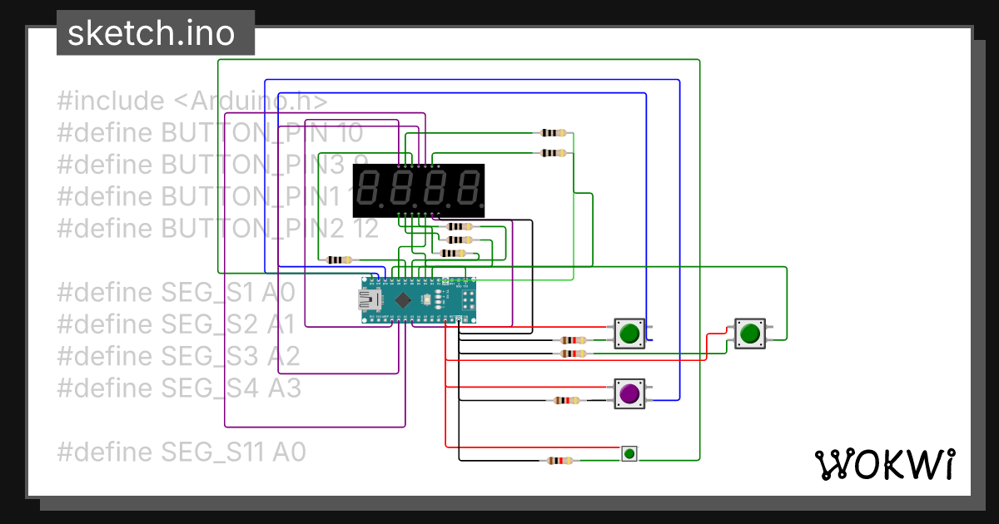This screenshot has width=999, height=524.
Task: Click the far-right green pushbutton
Action: (x=749, y=334)
